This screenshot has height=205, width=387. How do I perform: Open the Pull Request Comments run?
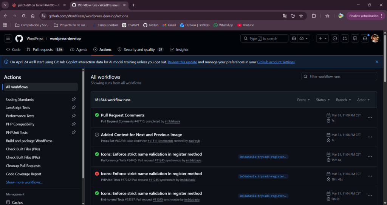coord(123,115)
